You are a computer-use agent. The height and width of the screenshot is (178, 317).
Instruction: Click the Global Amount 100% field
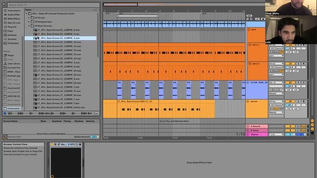pyautogui.click(x=95, y=136)
